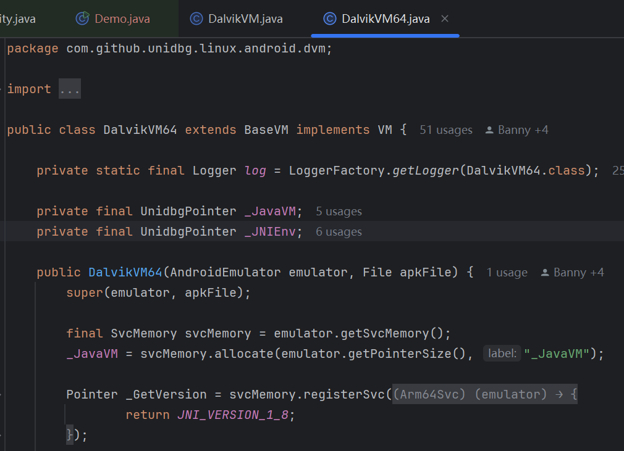Click the LoggerFactory class reference
This screenshot has width=624, height=451.
[337, 171]
